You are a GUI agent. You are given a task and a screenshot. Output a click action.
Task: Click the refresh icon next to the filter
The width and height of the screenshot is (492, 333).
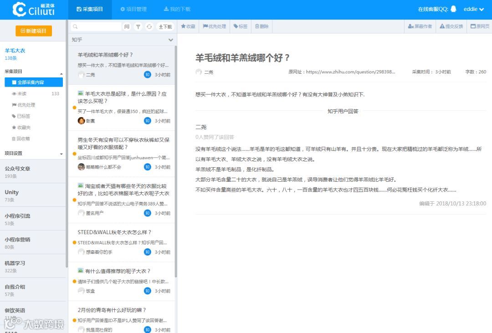(x=149, y=26)
